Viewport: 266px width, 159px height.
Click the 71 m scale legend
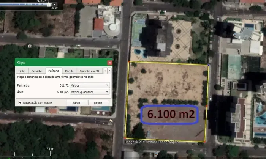pos(50,149)
